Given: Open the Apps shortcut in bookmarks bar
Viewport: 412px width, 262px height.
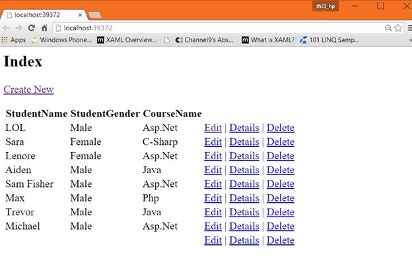Looking at the screenshot, I should point(14,39).
